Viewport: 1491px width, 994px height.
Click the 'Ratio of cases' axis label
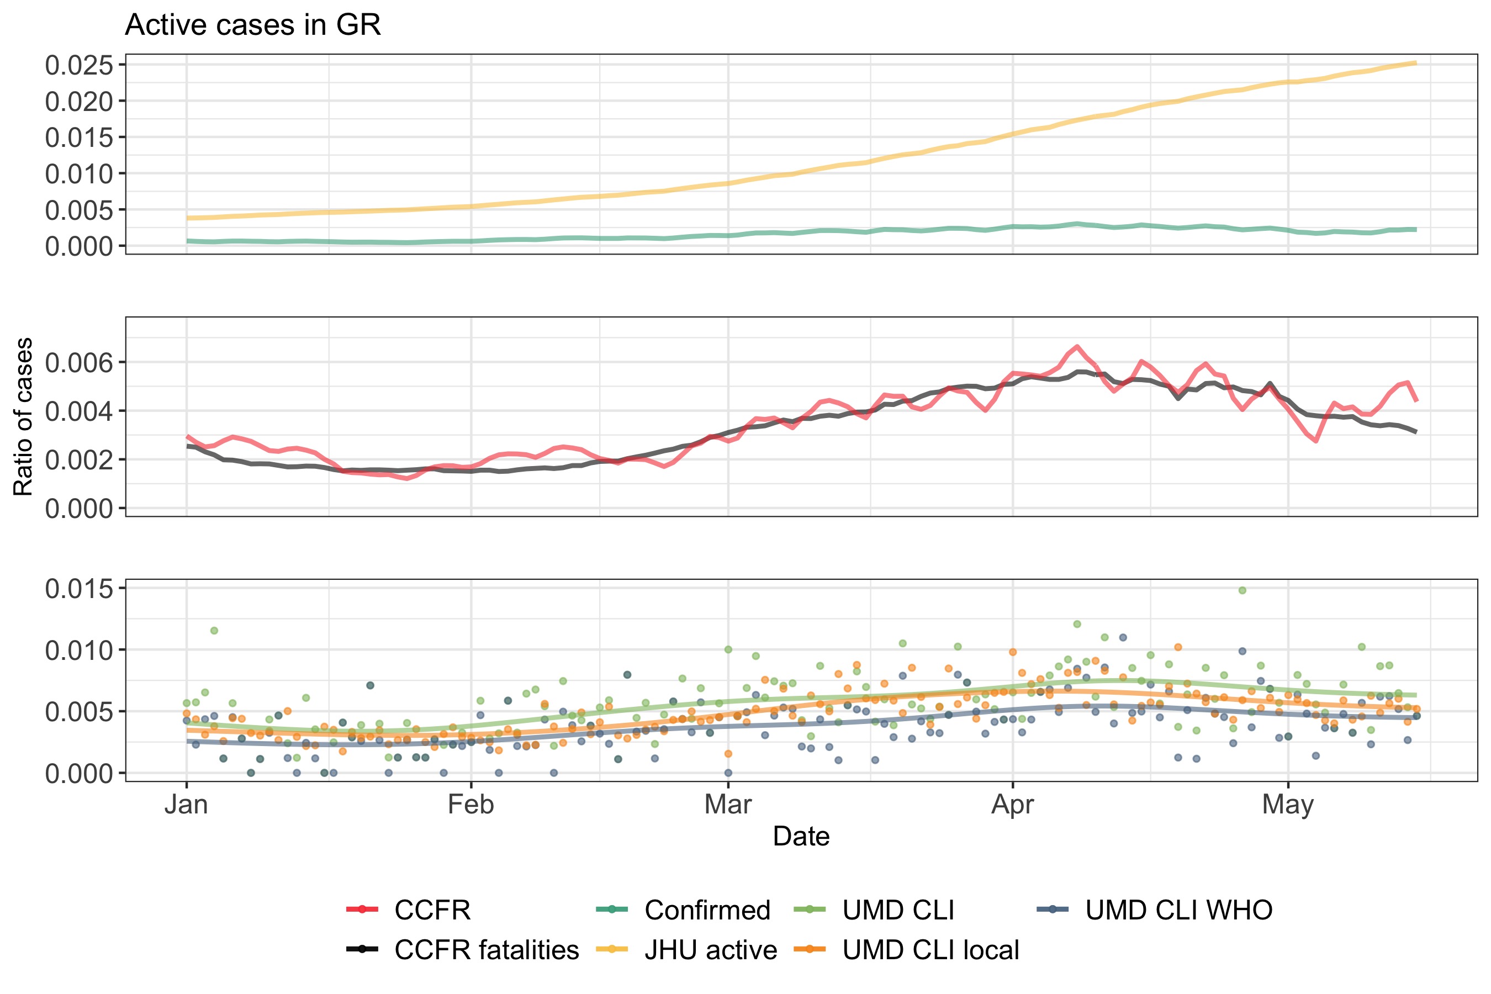coord(23,416)
